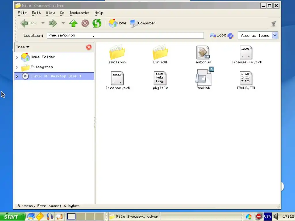Viewport: 295px width, 221px height.
Task: Select Filesystem in the tree
Action: coord(42,67)
